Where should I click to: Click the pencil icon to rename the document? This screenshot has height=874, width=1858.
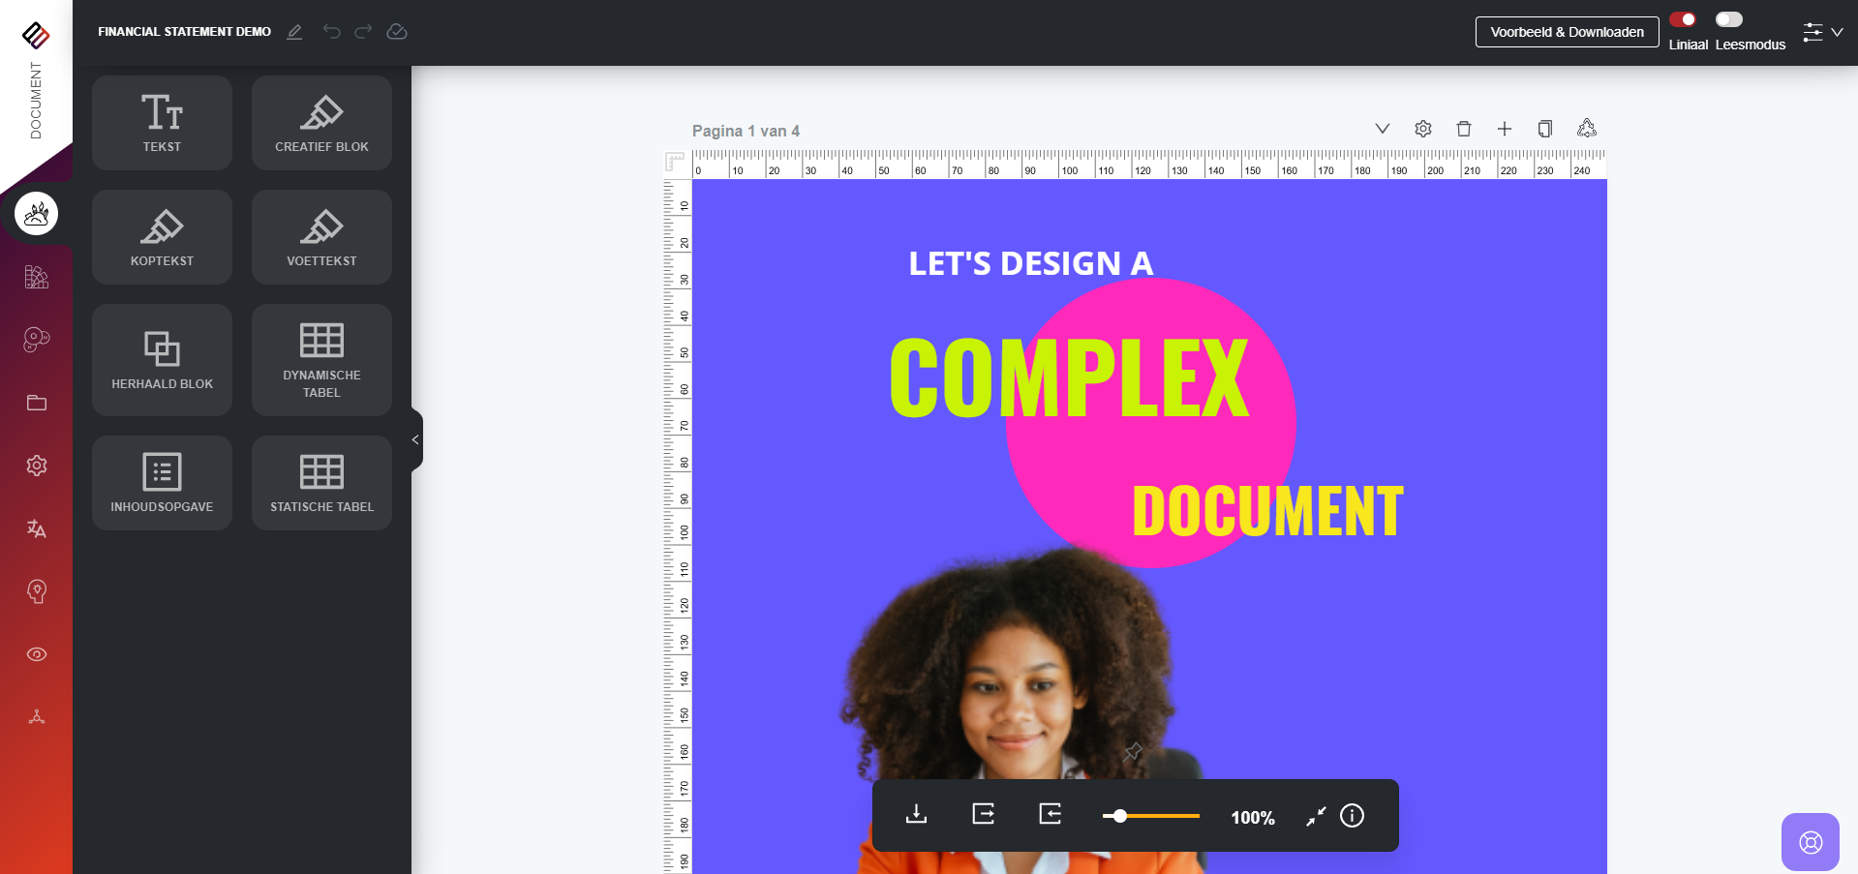click(294, 32)
